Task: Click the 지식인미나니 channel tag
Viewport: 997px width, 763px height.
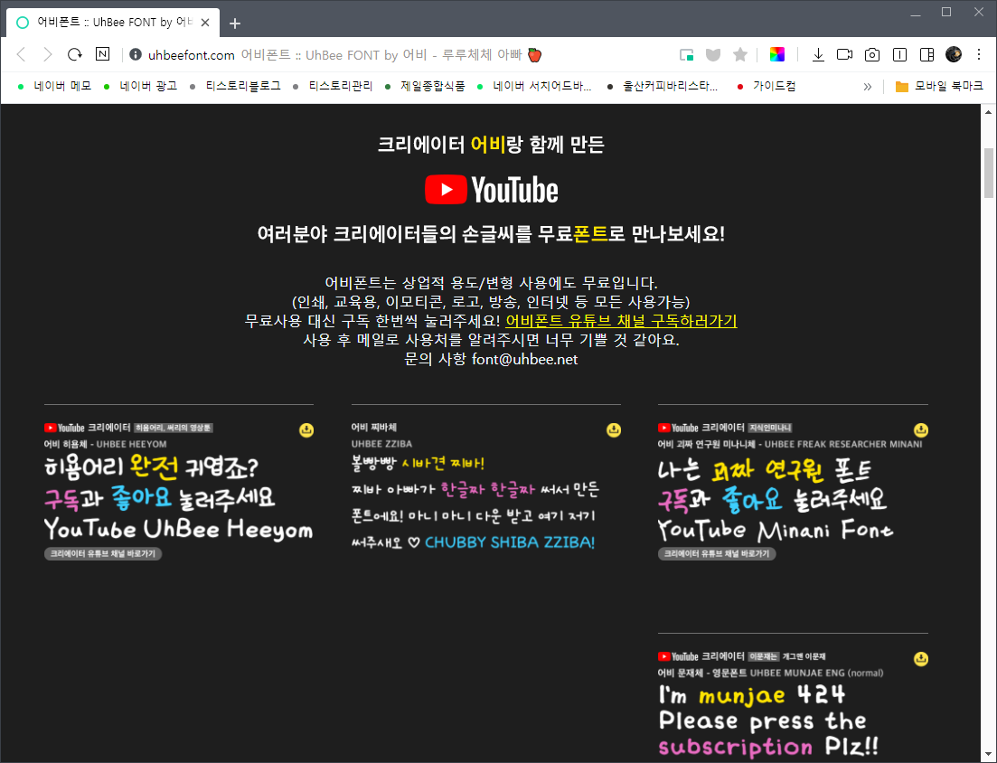Action: pyautogui.click(x=770, y=428)
